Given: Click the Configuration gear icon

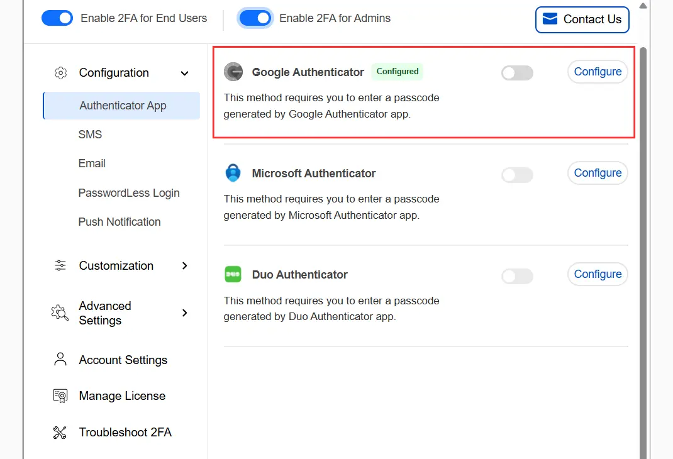Looking at the screenshot, I should [x=60, y=73].
